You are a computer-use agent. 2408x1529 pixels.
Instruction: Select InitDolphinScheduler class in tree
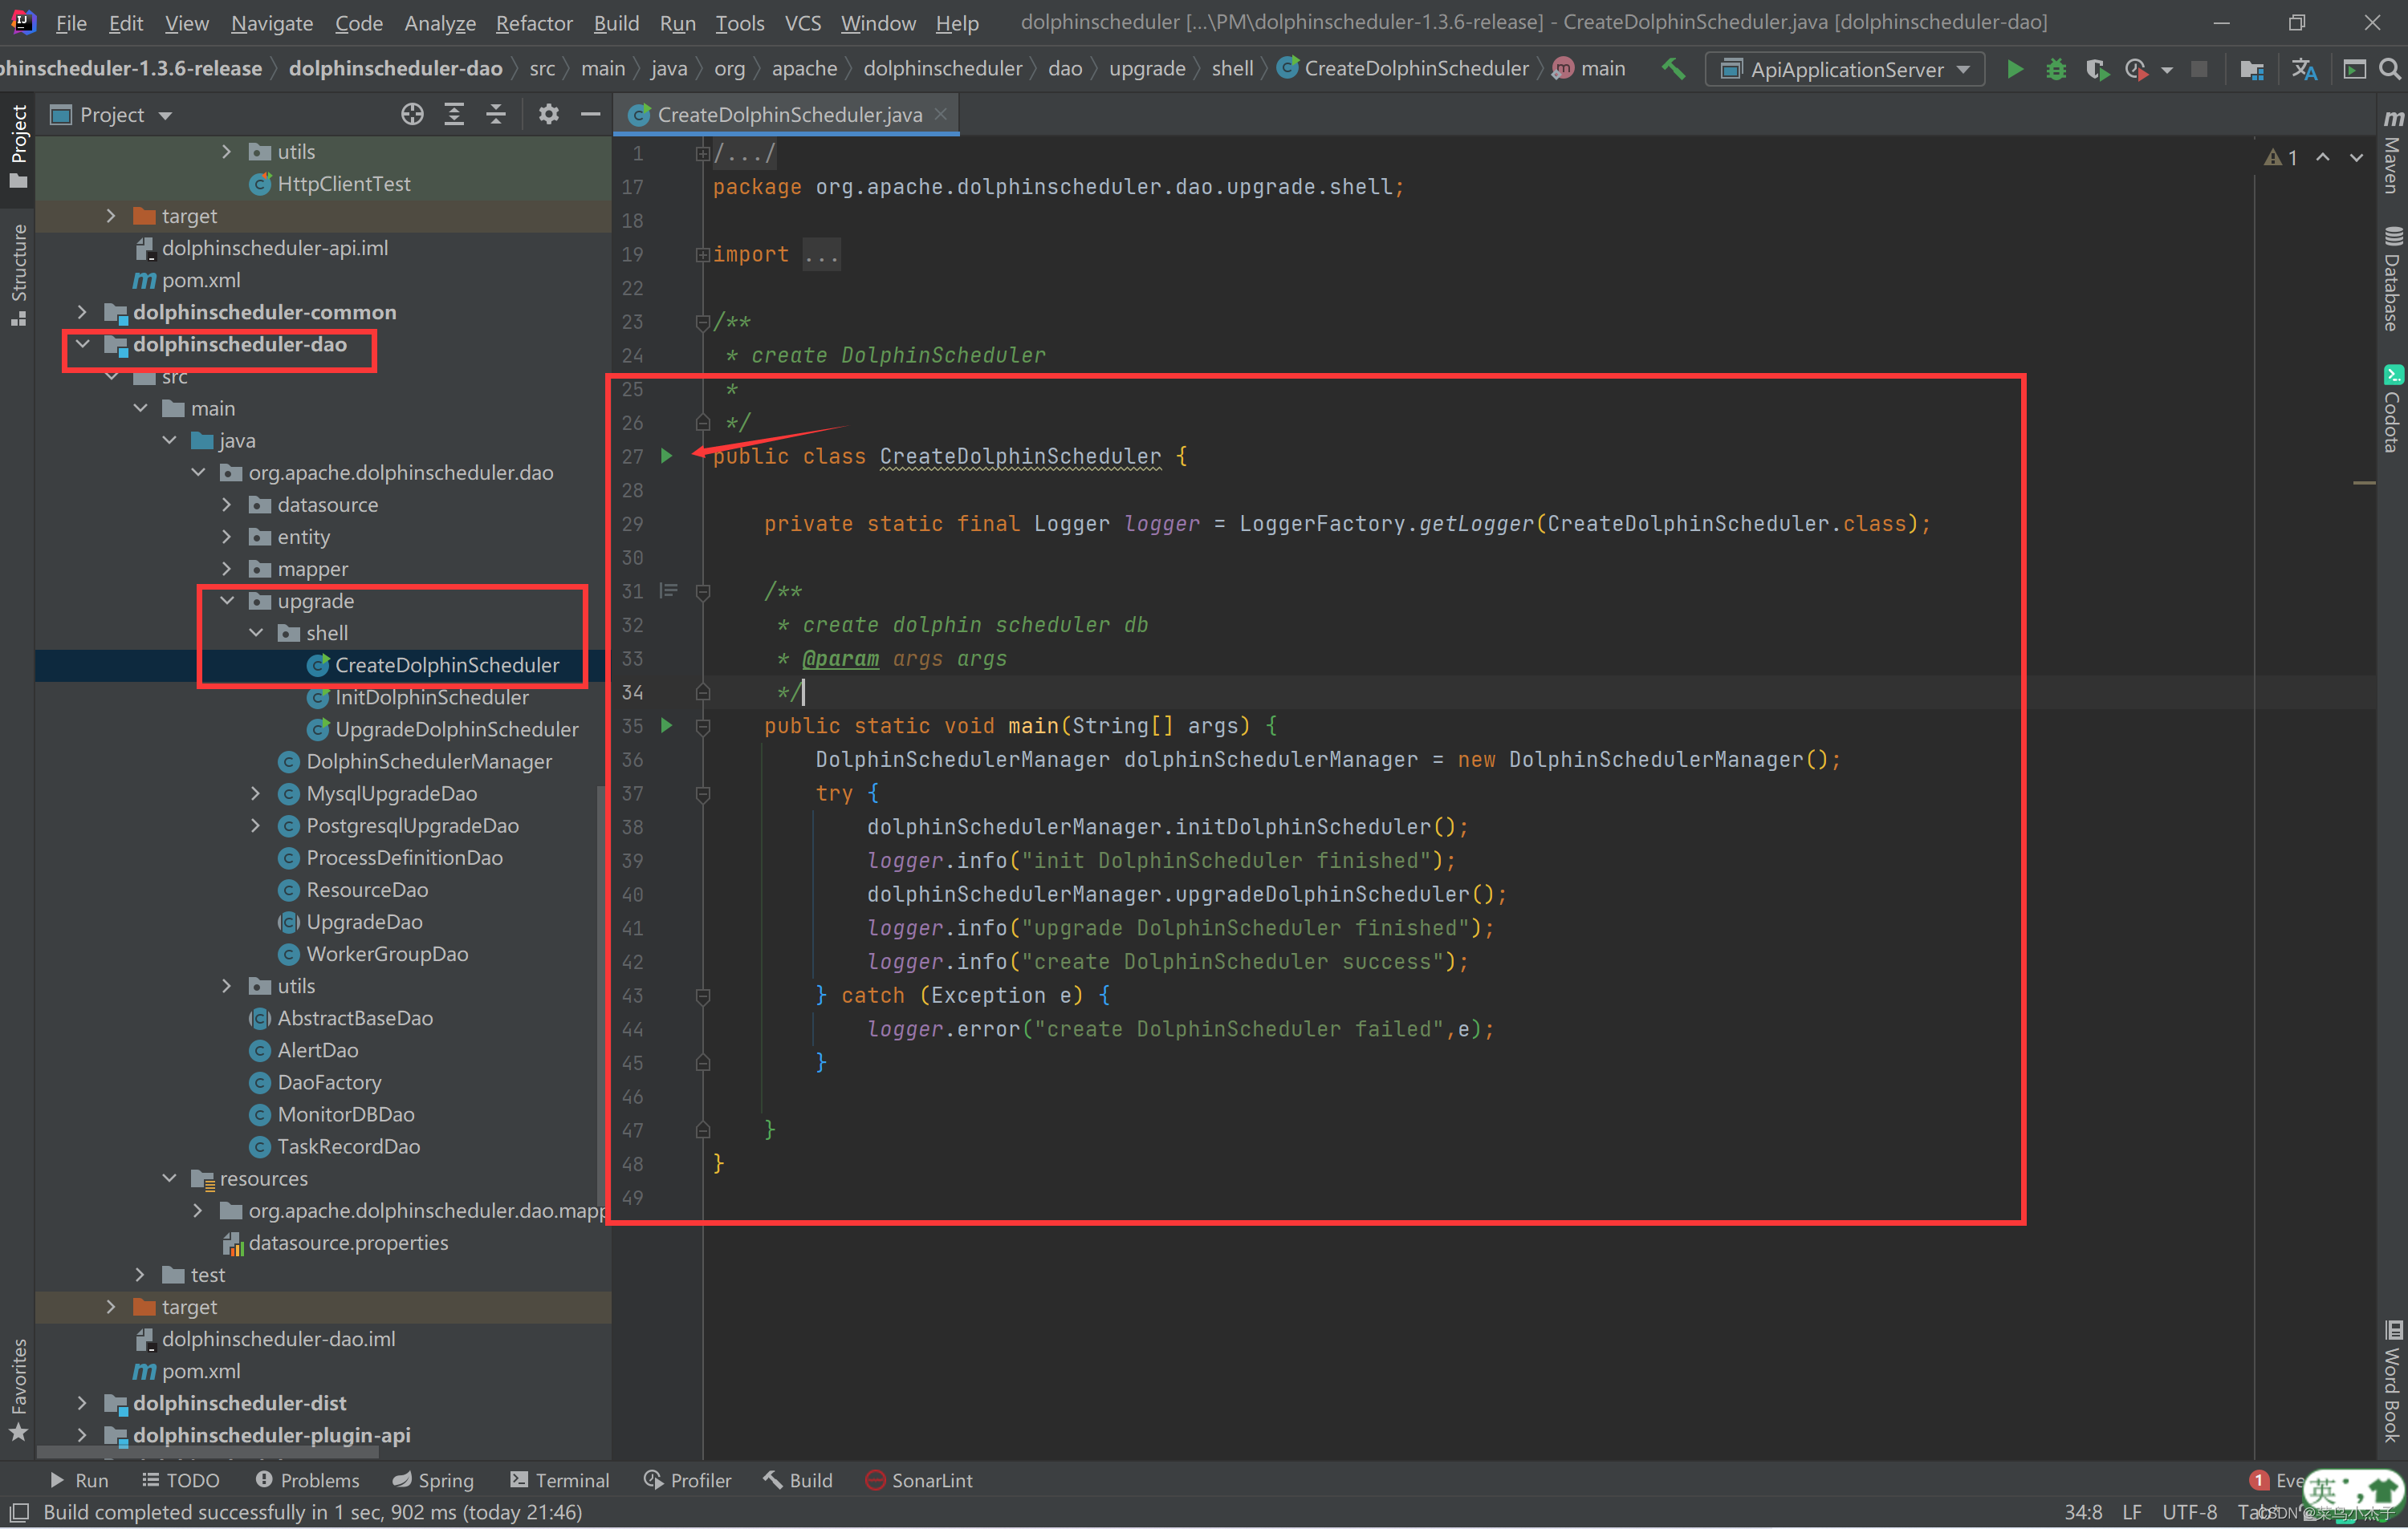[431, 698]
